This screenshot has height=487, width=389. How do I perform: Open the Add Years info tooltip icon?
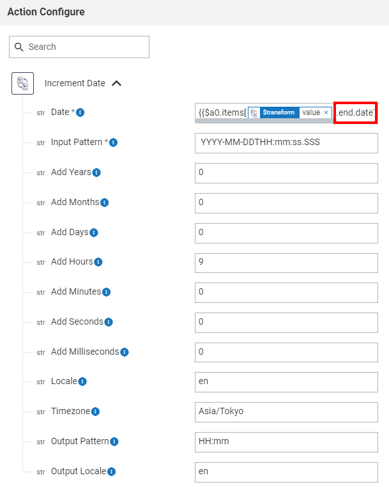pos(96,173)
